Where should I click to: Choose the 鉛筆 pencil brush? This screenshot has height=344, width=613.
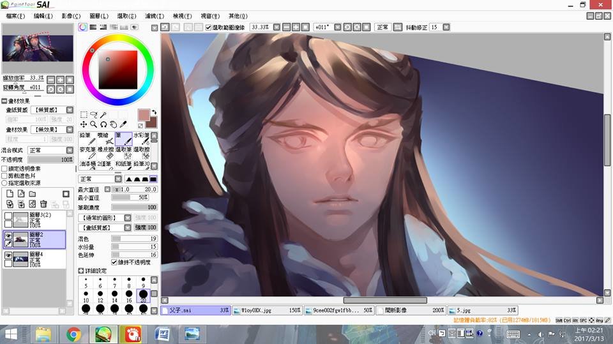[x=87, y=138]
